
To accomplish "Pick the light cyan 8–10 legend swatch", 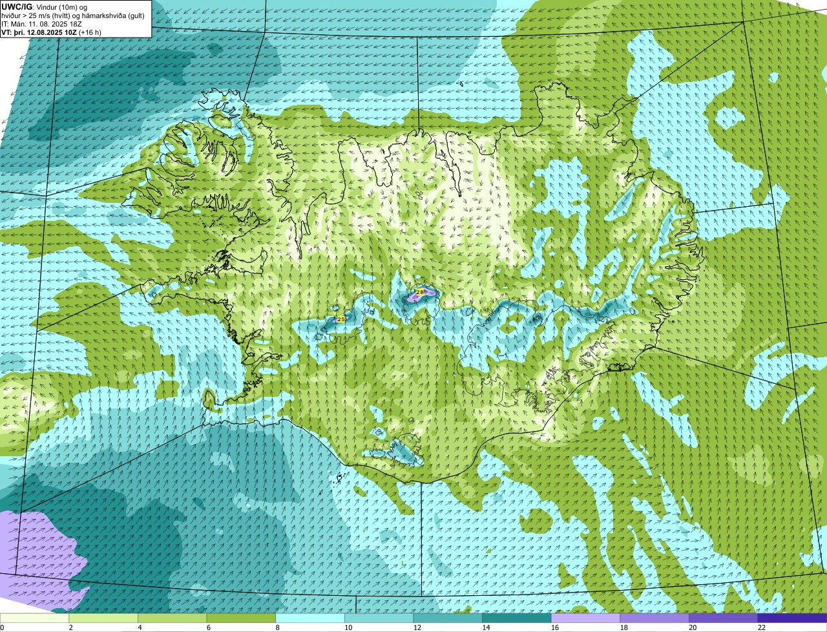I will click(310, 618).
